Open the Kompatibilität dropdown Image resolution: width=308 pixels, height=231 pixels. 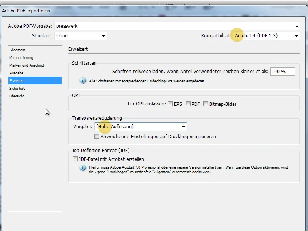click(x=266, y=36)
